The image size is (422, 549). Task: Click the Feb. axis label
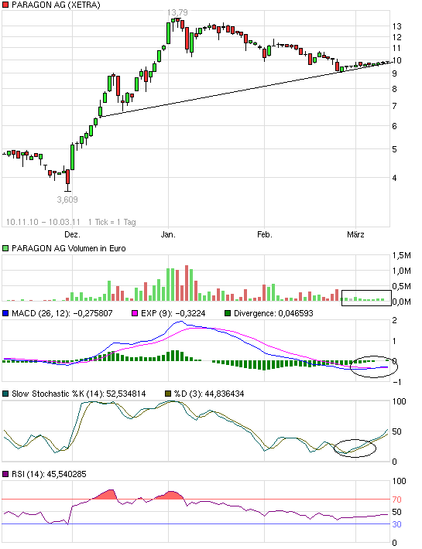[x=265, y=234]
